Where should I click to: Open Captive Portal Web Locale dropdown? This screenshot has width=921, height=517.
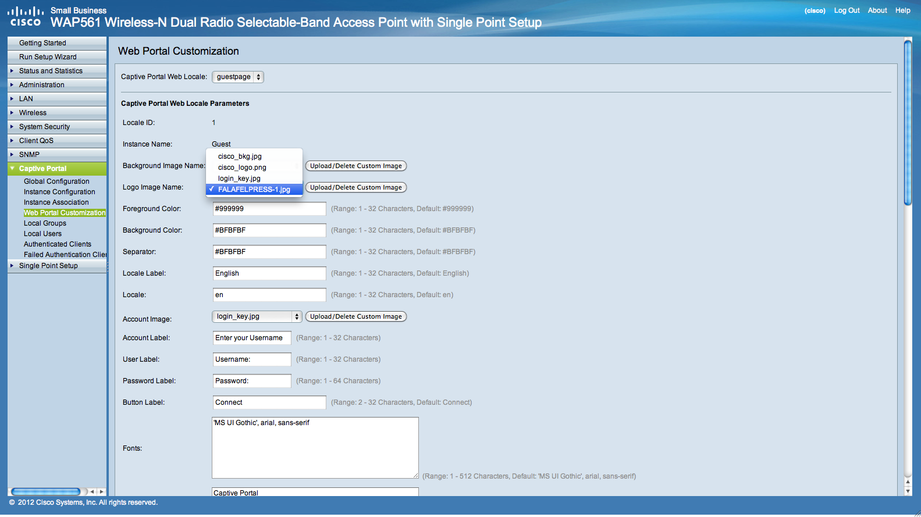click(x=238, y=77)
